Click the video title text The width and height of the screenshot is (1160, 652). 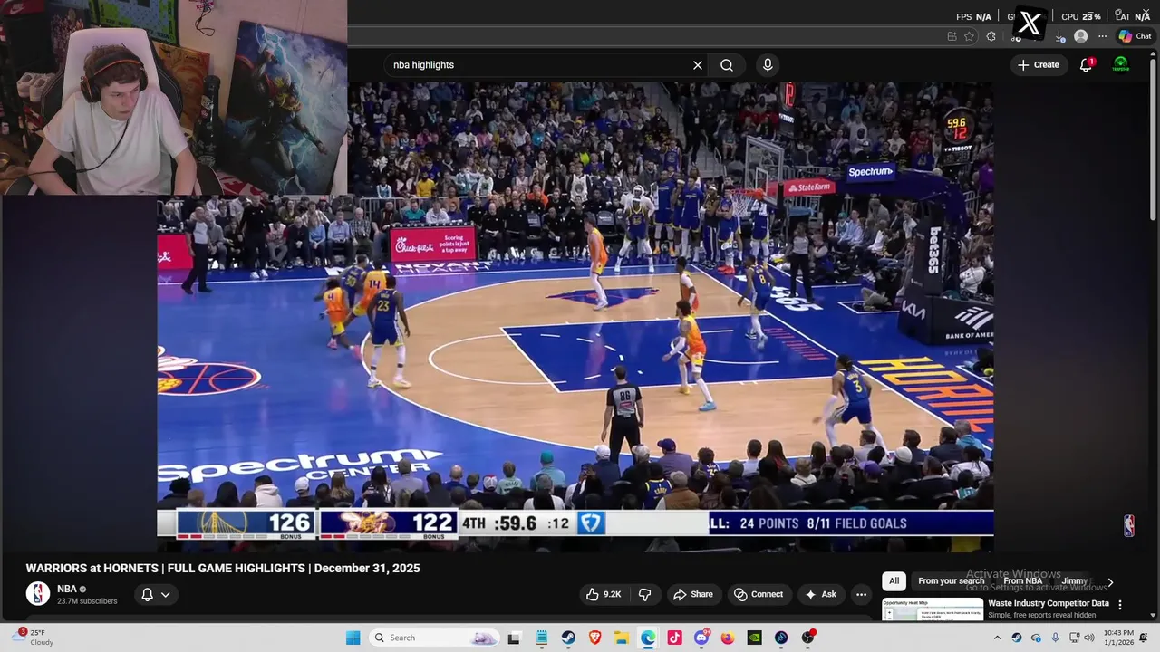click(223, 569)
